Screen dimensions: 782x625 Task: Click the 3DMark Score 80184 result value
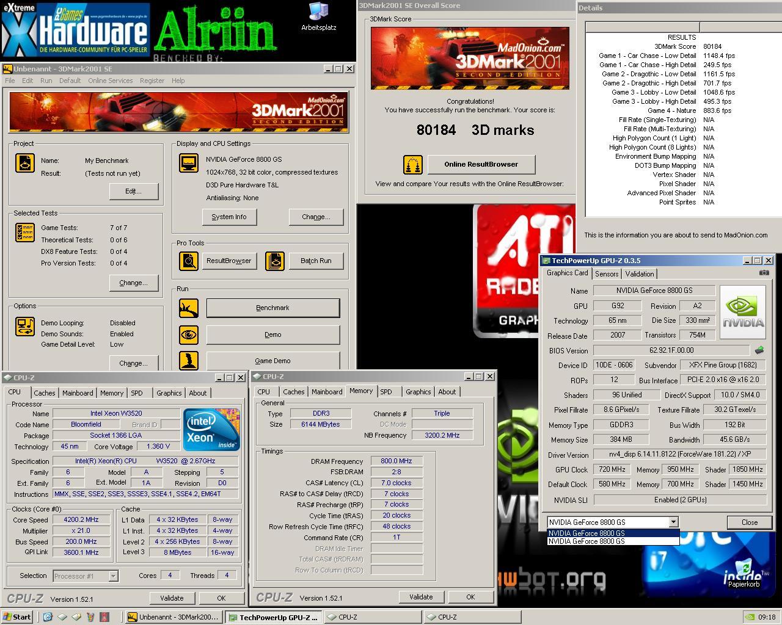coord(712,46)
